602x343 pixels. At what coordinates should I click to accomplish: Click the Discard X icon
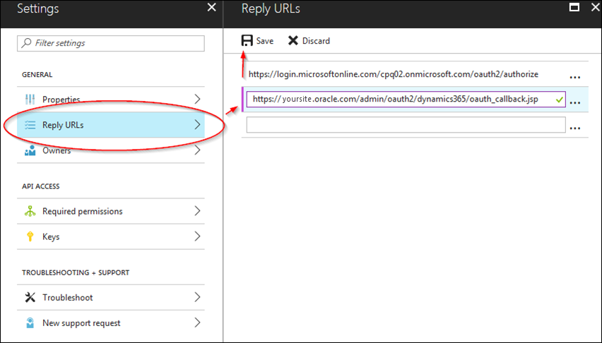pos(293,41)
